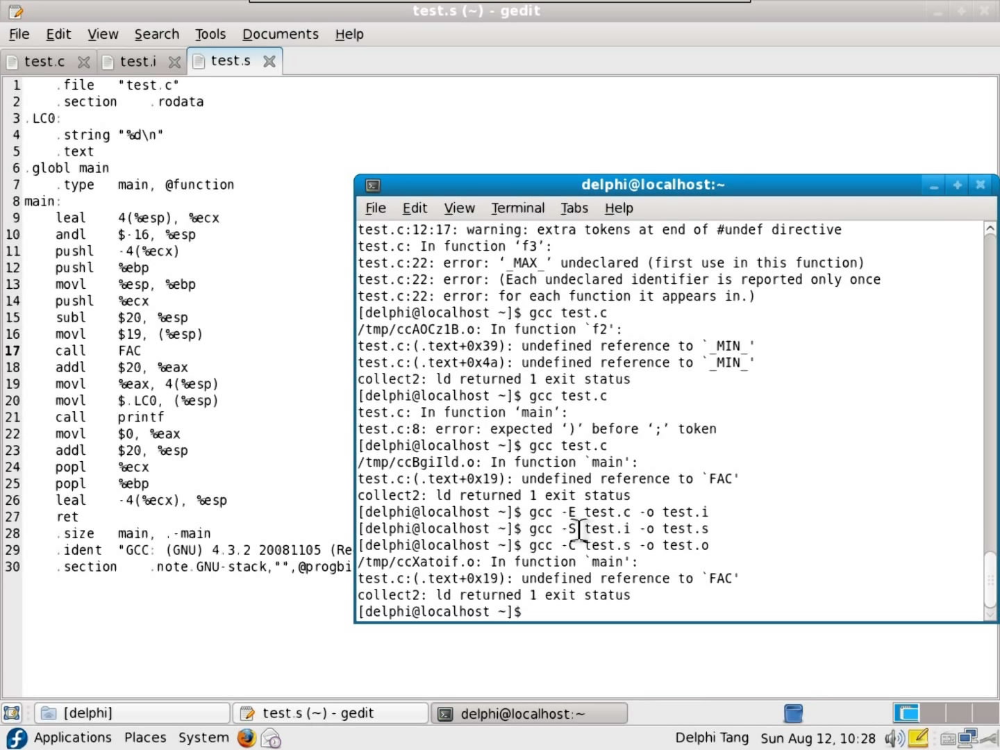
Task: Select the test.s tab
Action: [x=230, y=61]
